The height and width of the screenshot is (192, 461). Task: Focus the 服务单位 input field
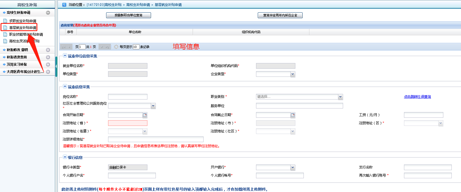(300, 106)
